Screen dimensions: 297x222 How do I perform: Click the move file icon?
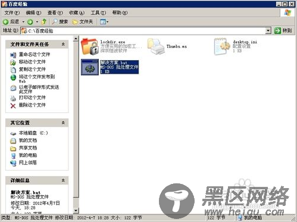tap(13, 62)
